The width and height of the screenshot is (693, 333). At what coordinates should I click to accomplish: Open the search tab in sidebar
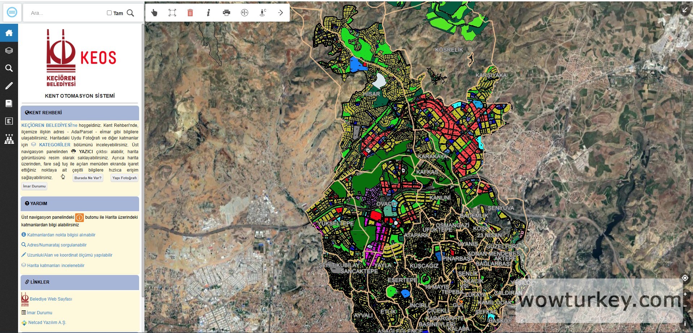tap(9, 68)
